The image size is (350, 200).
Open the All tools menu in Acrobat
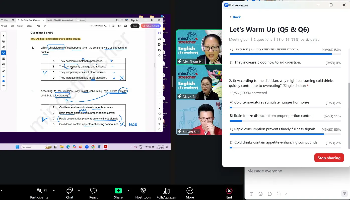(x=4, y=26)
